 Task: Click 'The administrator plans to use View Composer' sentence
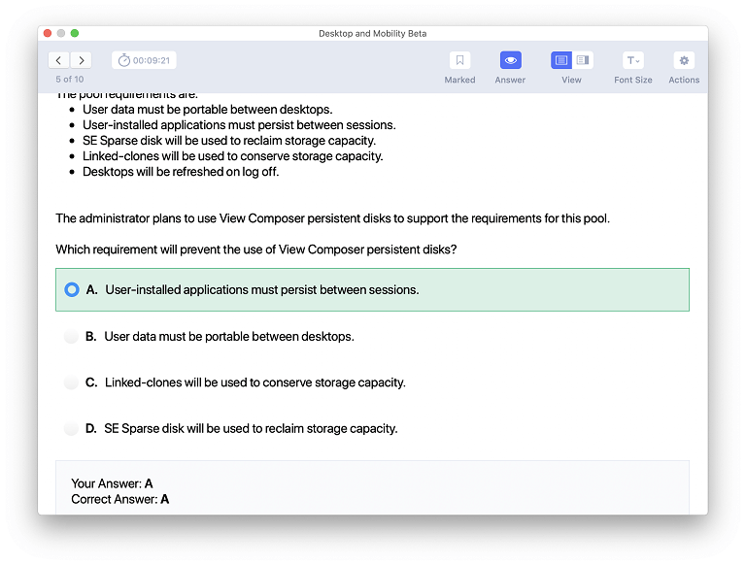click(x=332, y=218)
